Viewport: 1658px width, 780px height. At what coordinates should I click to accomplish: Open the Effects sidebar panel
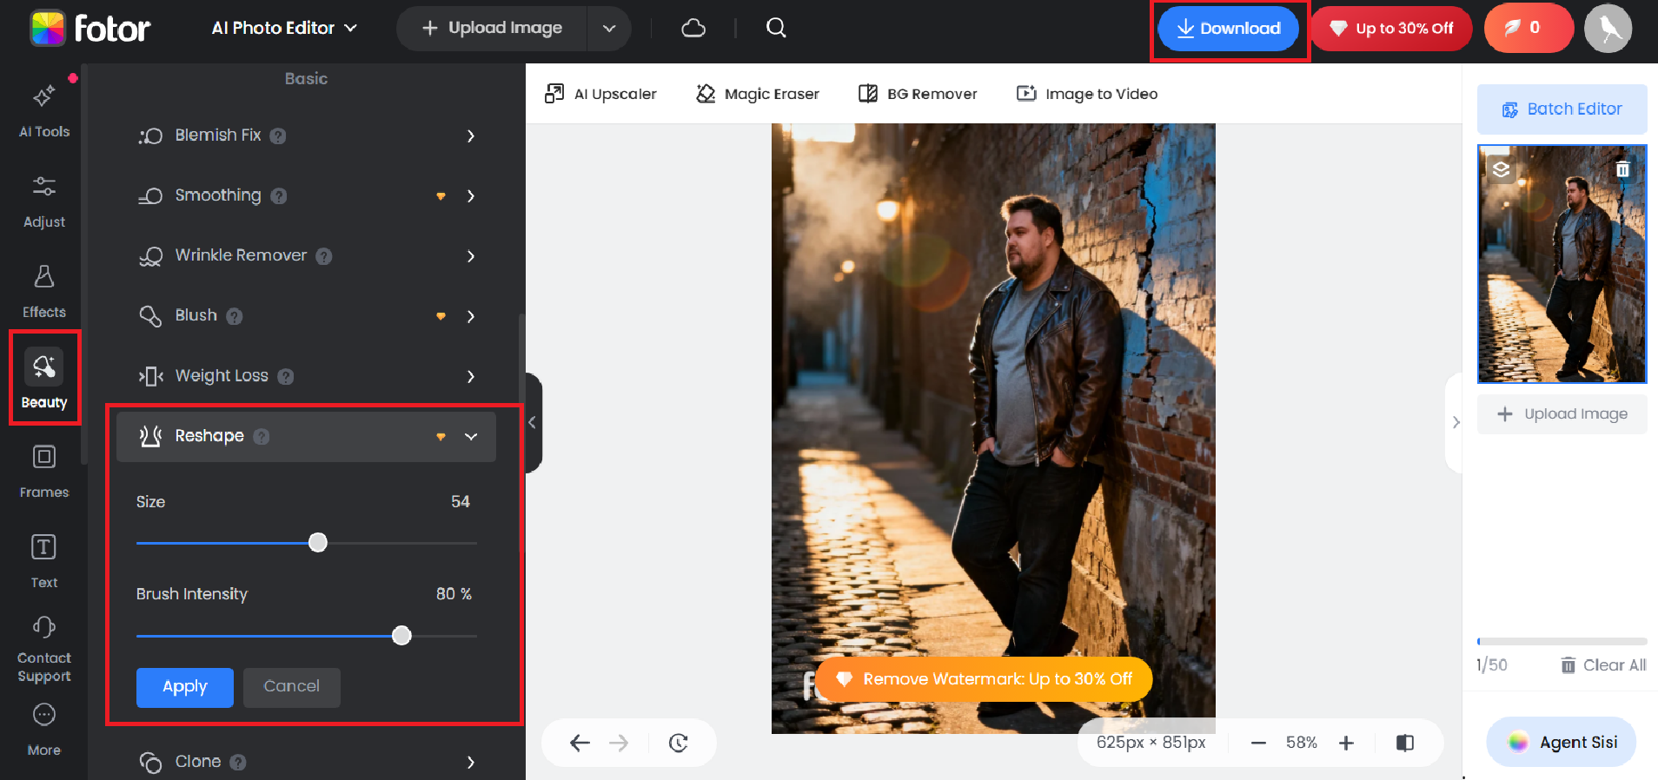44,292
